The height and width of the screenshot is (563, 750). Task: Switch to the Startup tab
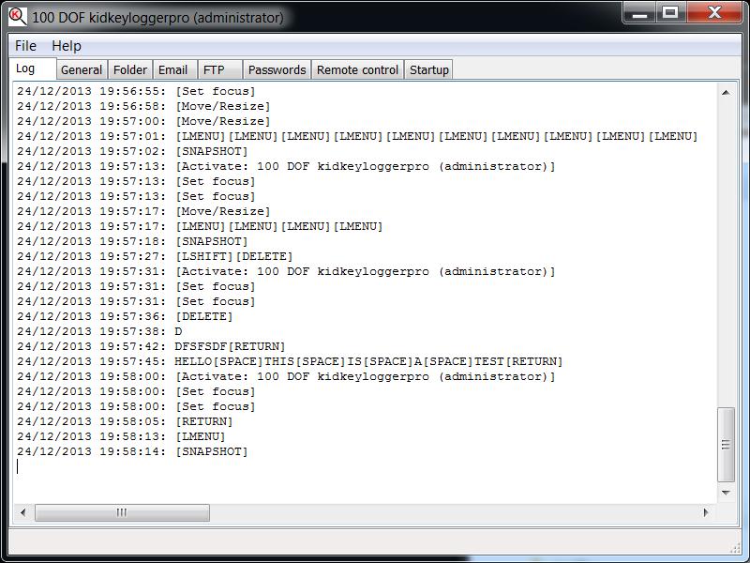coord(429,69)
